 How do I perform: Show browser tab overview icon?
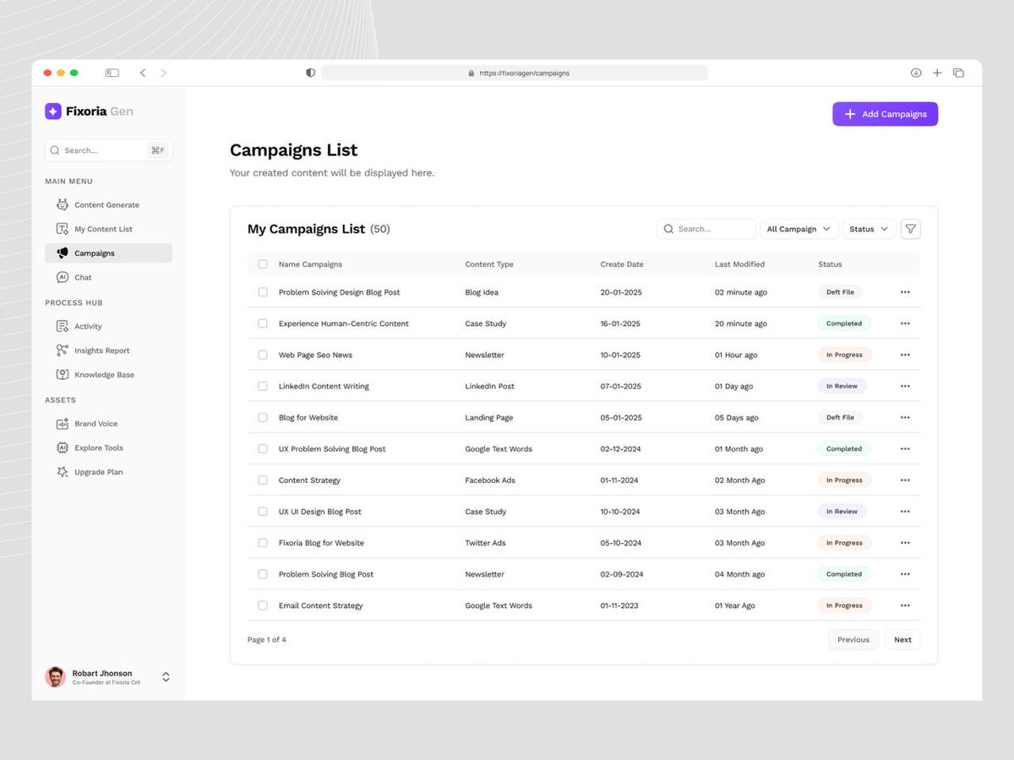click(x=958, y=73)
